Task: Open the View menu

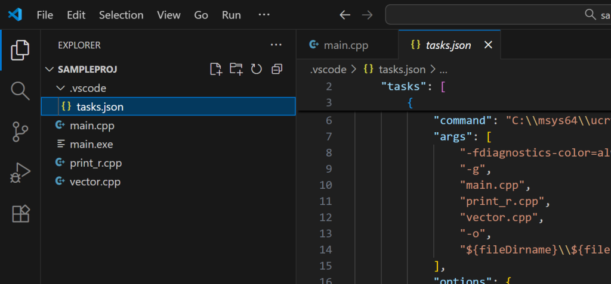Action: point(169,15)
